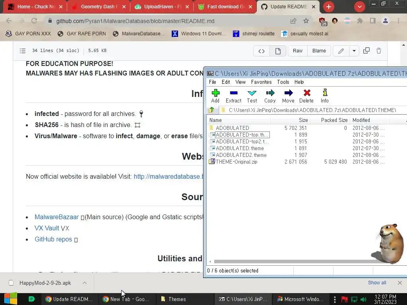The height and width of the screenshot is (305, 407).
Task: Open the MalwareBazaar link
Action: [x=56, y=217]
